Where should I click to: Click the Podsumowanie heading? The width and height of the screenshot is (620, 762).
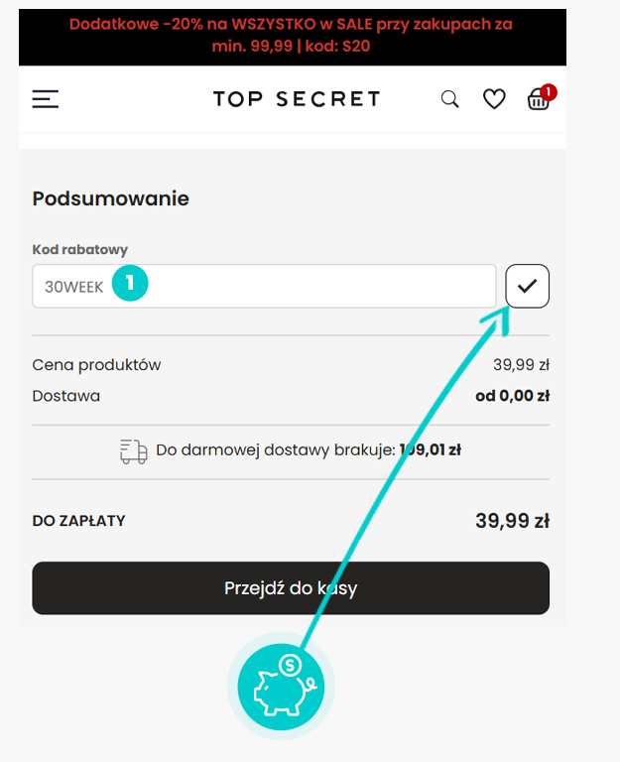click(110, 198)
